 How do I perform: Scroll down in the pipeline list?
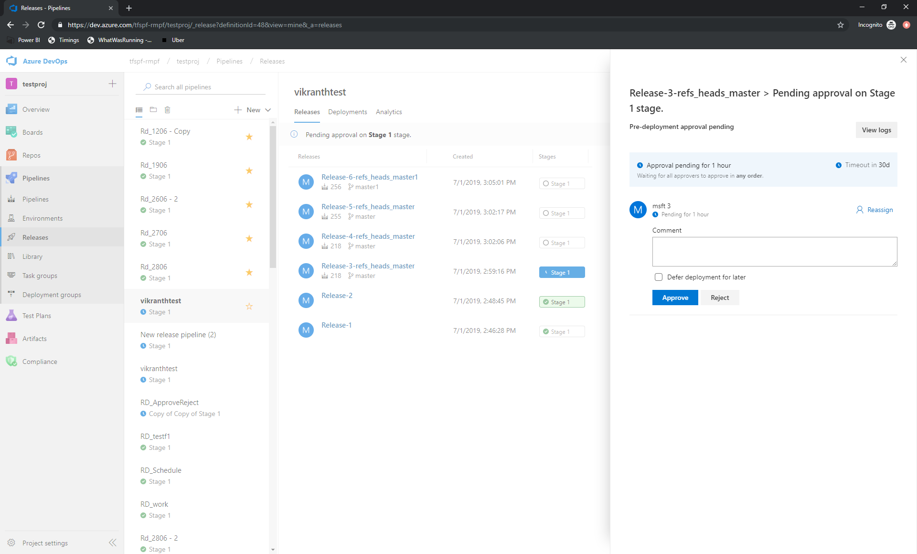coord(273,549)
